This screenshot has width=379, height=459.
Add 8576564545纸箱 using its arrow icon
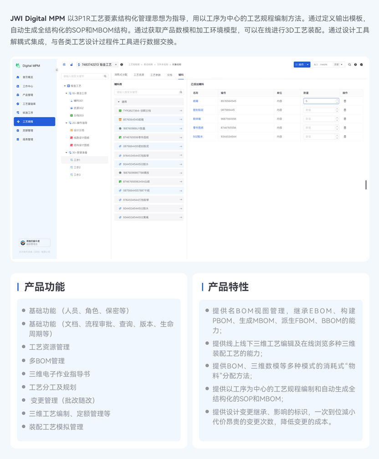[x=180, y=120]
